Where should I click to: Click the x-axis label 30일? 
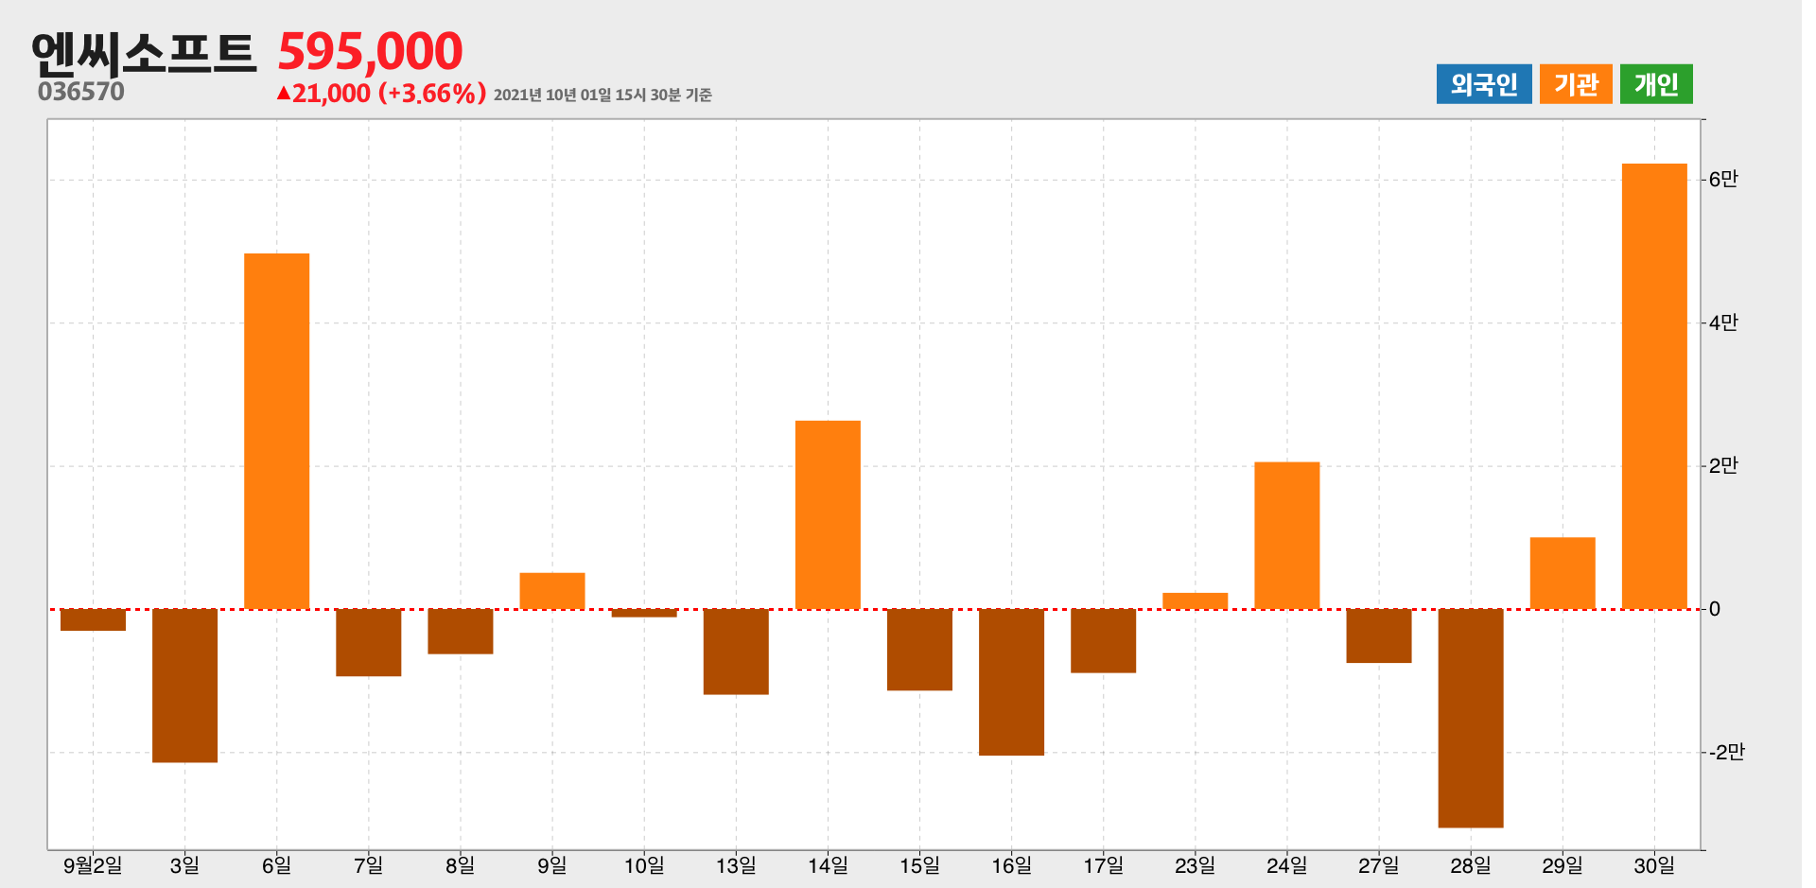point(1654,865)
